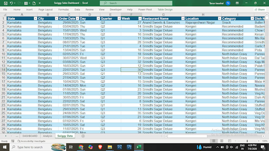Click the horizontal scroll right arrow
This screenshot has height=151, width=269.
coord(263,136)
